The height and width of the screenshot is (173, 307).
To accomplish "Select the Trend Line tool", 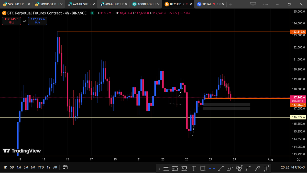I will tap(221, 168).
